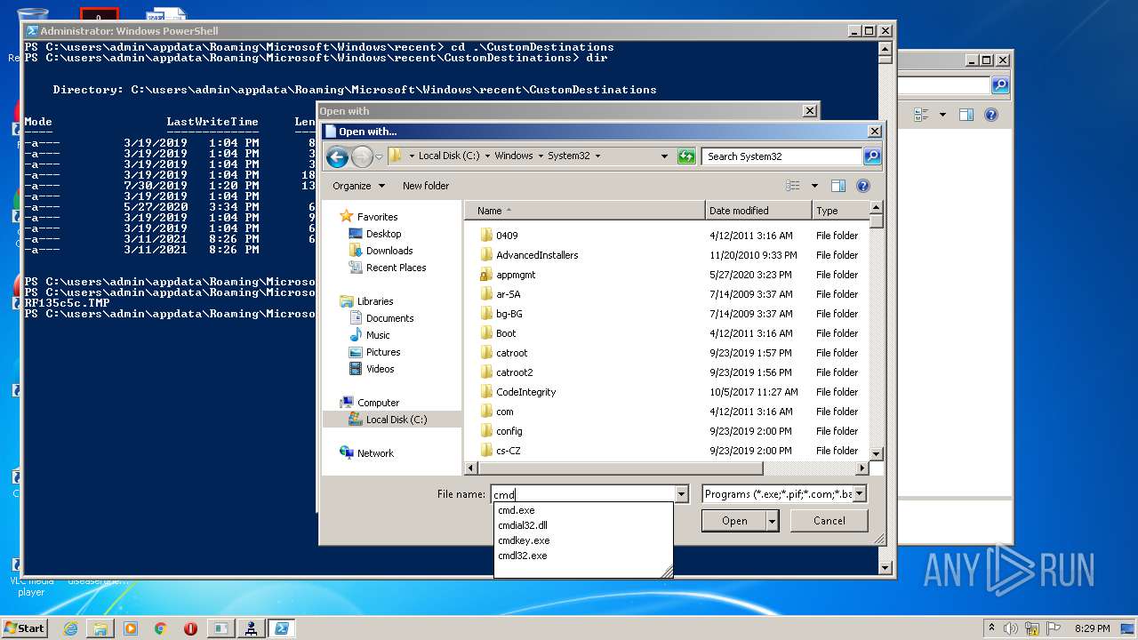Viewport: 1138px width, 640px height.
Task: Sort by Date modified column header
Action: 758,211
